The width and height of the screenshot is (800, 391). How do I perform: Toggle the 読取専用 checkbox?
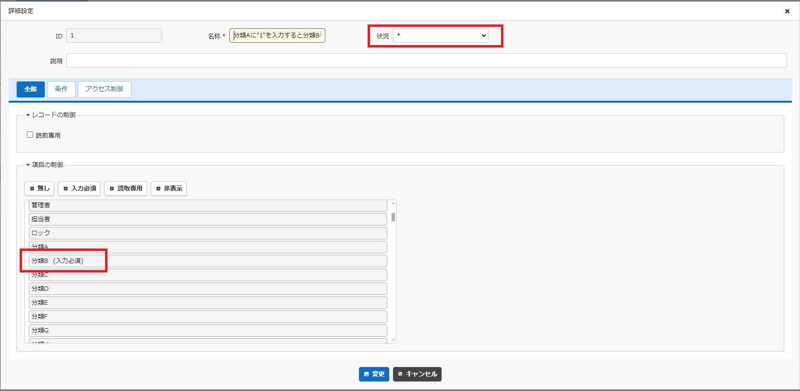tap(30, 135)
